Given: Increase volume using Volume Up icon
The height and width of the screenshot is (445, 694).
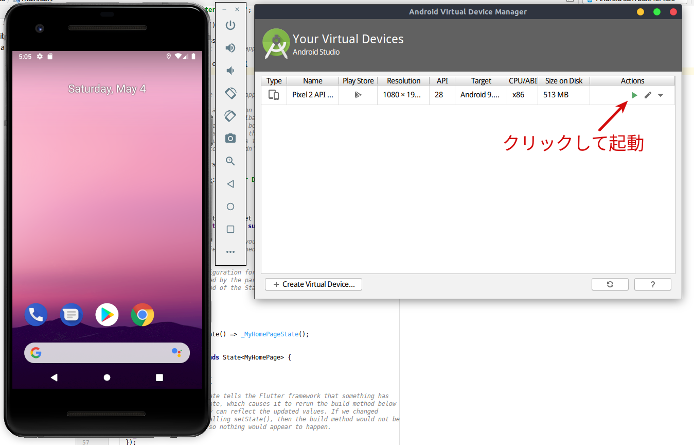Looking at the screenshot, I should coord(230,47).
